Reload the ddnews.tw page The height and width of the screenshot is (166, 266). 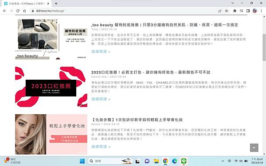tap(18, 11)
